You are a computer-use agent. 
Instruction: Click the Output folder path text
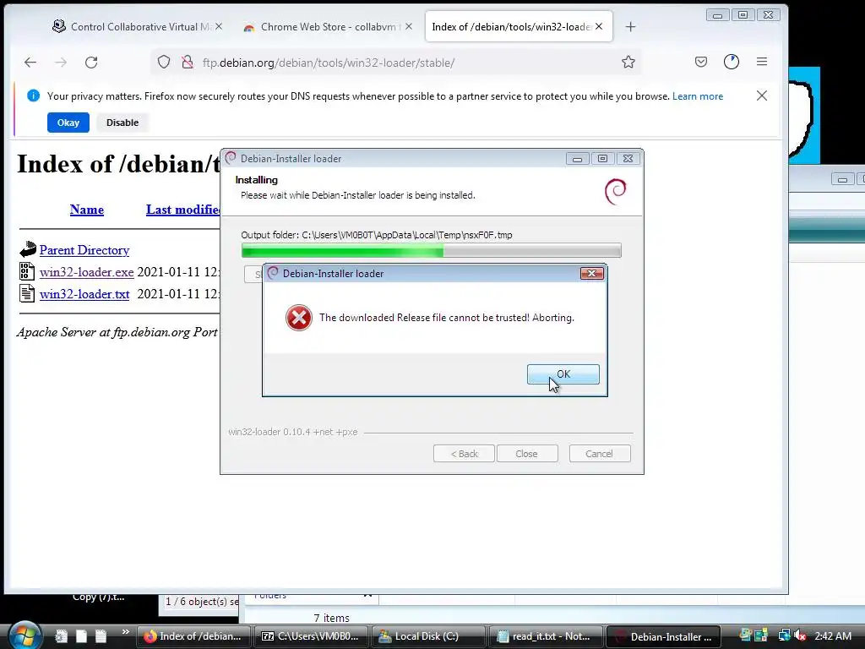tap(377, 235)
